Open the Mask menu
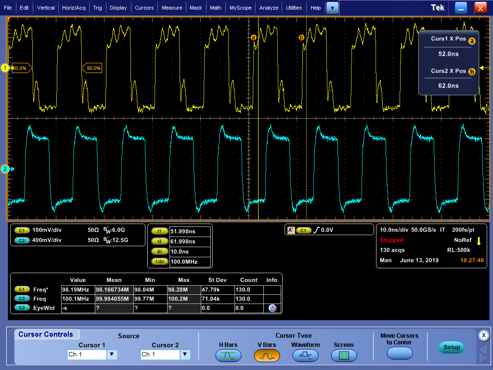Image resolution: width=493 pixels, height=370 pixels. coord(195,8)
